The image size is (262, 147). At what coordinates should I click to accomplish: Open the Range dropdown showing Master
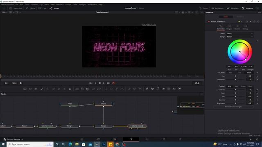click(239, 37)
